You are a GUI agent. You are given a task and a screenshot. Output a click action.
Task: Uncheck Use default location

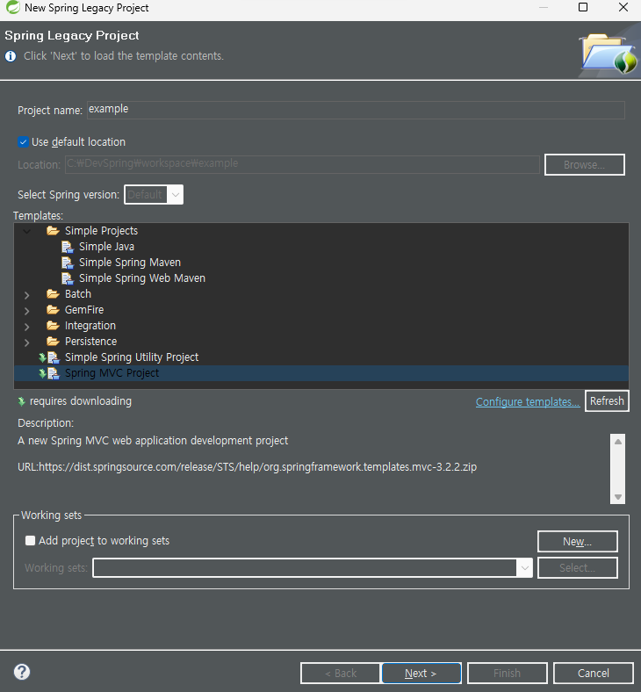tap(23, 142)
